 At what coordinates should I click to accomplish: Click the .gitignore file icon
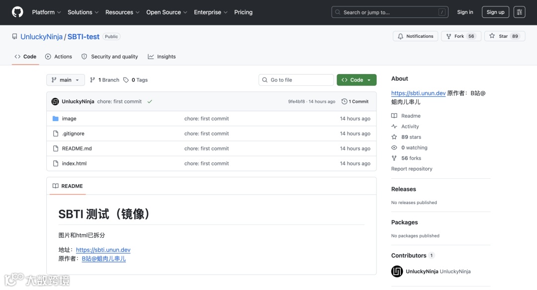point(56,134)
